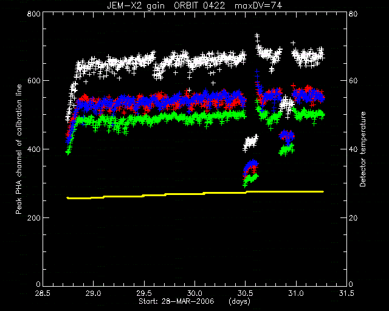Click the Start: 28-MAR-2006 label
Screen dimensions: 389x311
pyautogui.click(x=176, y=301)
